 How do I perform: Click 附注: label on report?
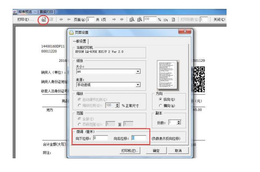(x=47, y=153)
